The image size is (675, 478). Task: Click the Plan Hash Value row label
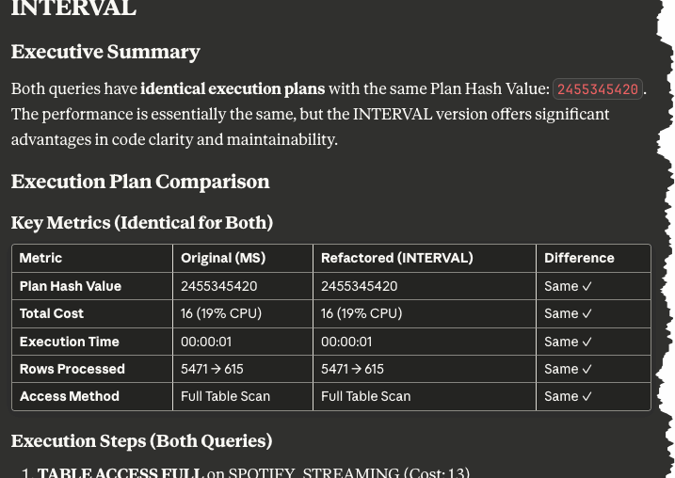click(x=71, y=286)
